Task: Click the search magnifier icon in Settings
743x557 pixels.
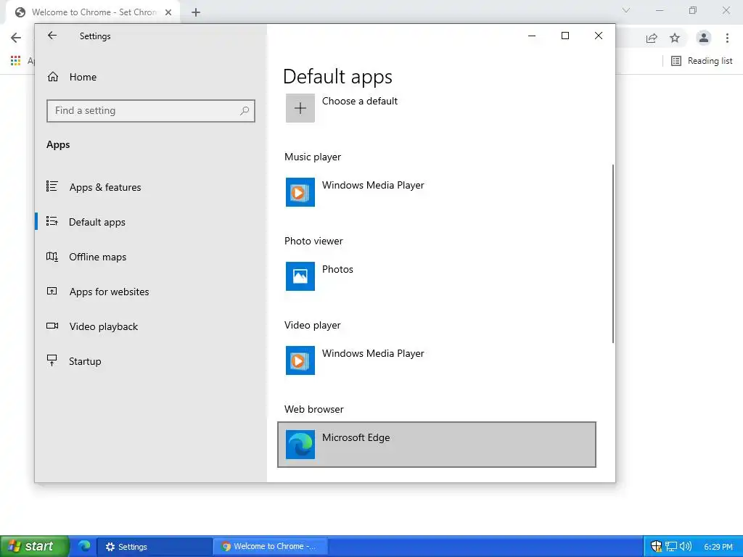Action: tap(245, 111)
